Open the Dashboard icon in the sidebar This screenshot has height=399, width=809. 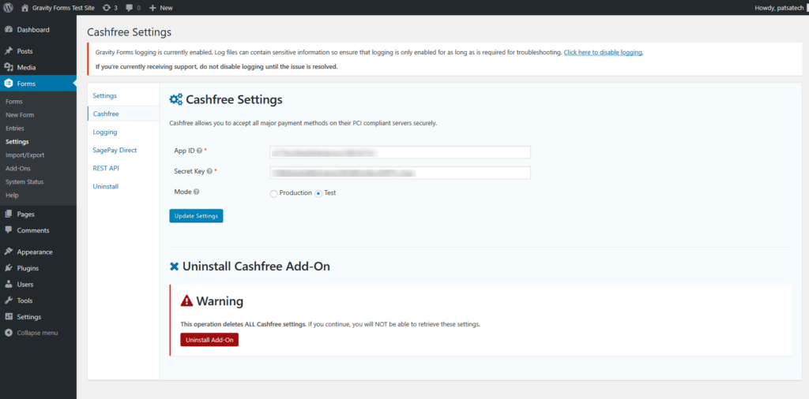[8, 30]
